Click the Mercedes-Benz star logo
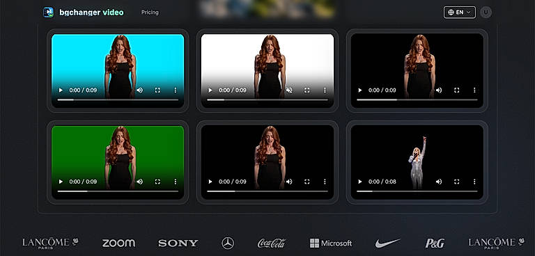Image resolution: width=535 pixels, height=256 pixels. pyautogui.click(x=228, y=243)
